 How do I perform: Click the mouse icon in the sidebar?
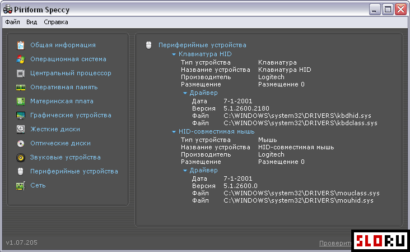point(20,172)
